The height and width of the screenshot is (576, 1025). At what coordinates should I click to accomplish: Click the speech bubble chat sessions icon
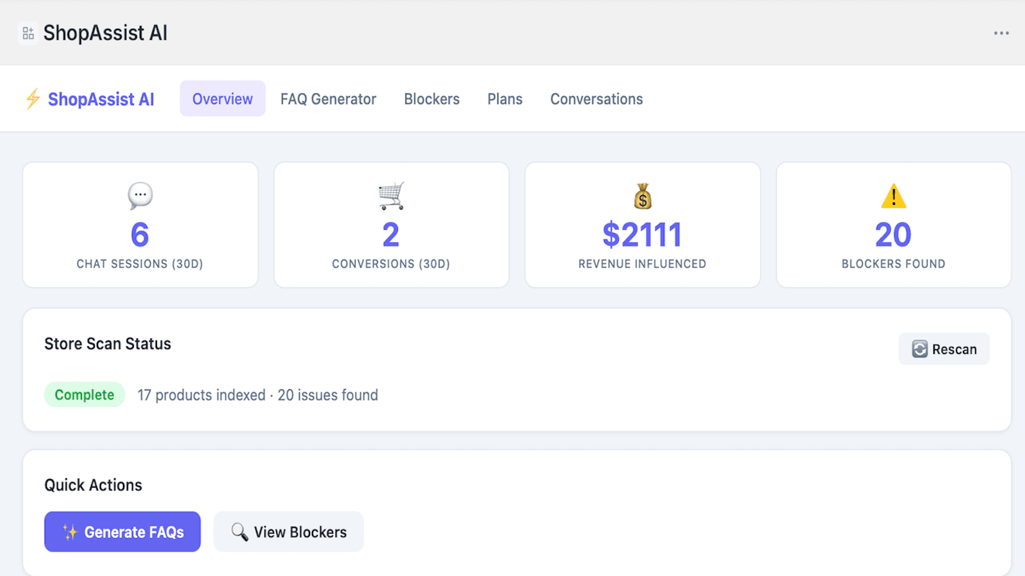140,196
